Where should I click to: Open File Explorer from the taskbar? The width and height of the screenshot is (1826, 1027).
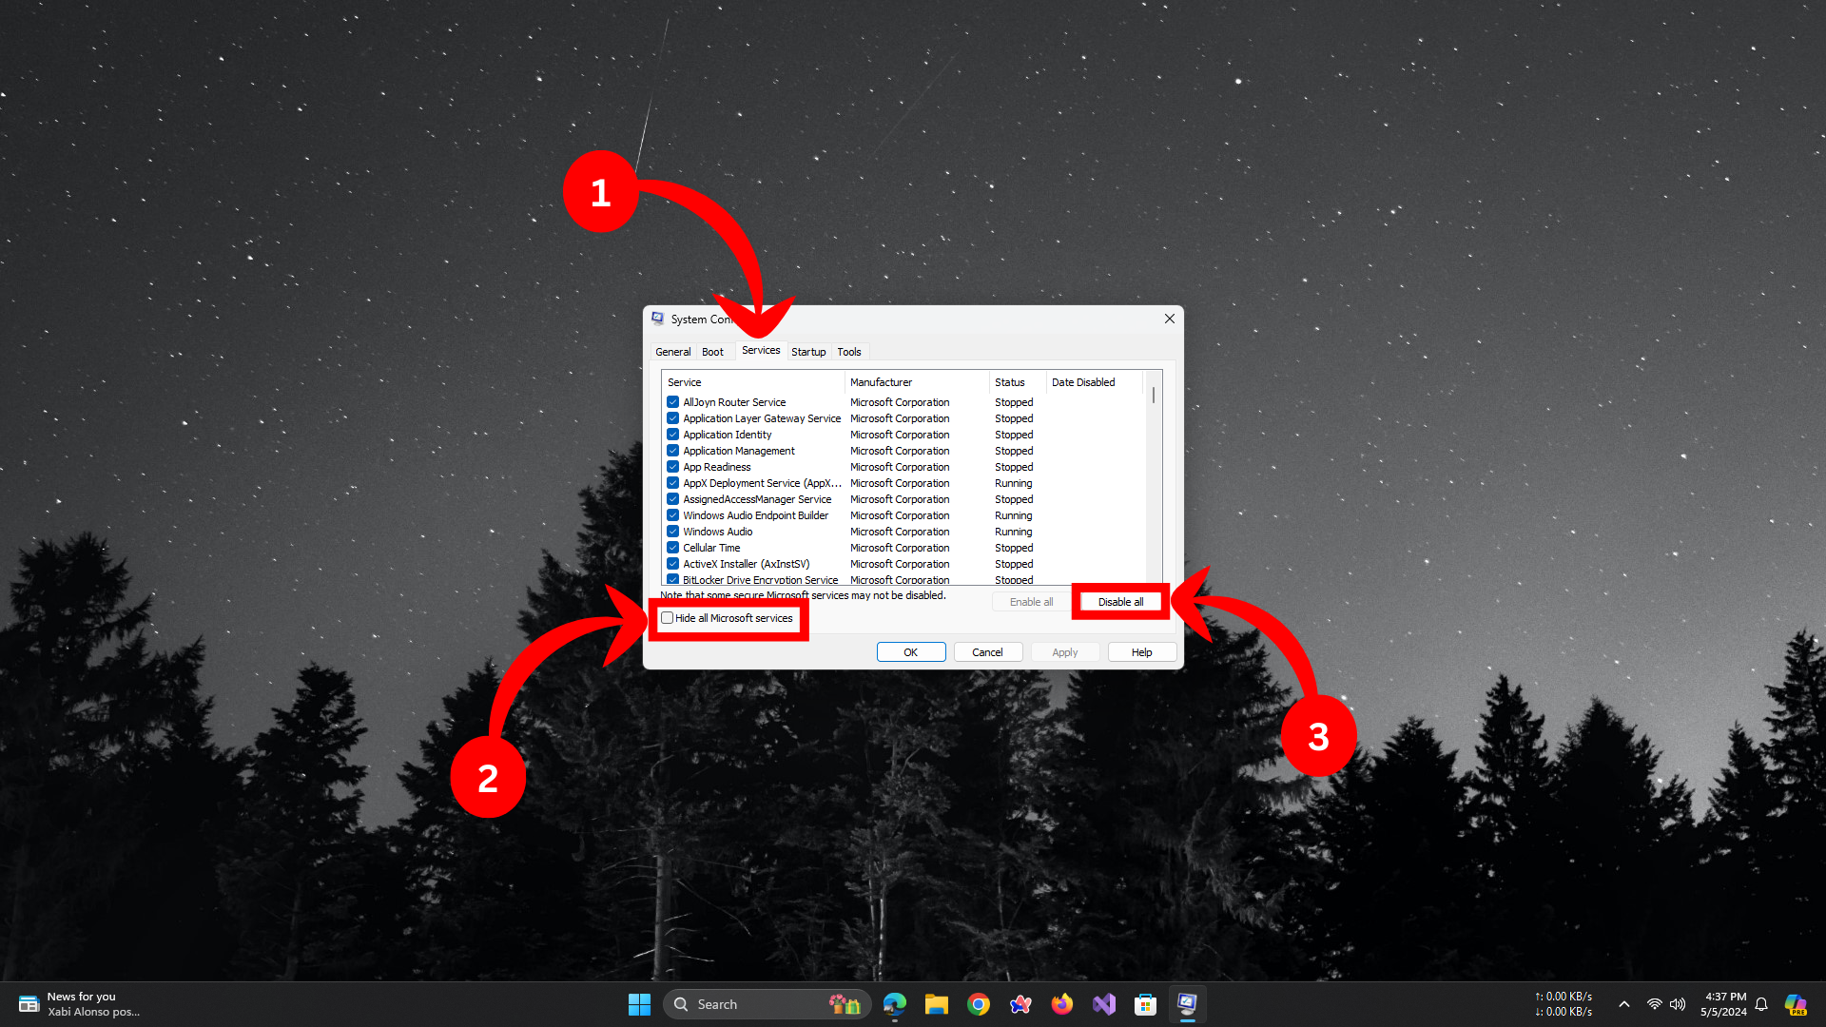coord(936,1004)
